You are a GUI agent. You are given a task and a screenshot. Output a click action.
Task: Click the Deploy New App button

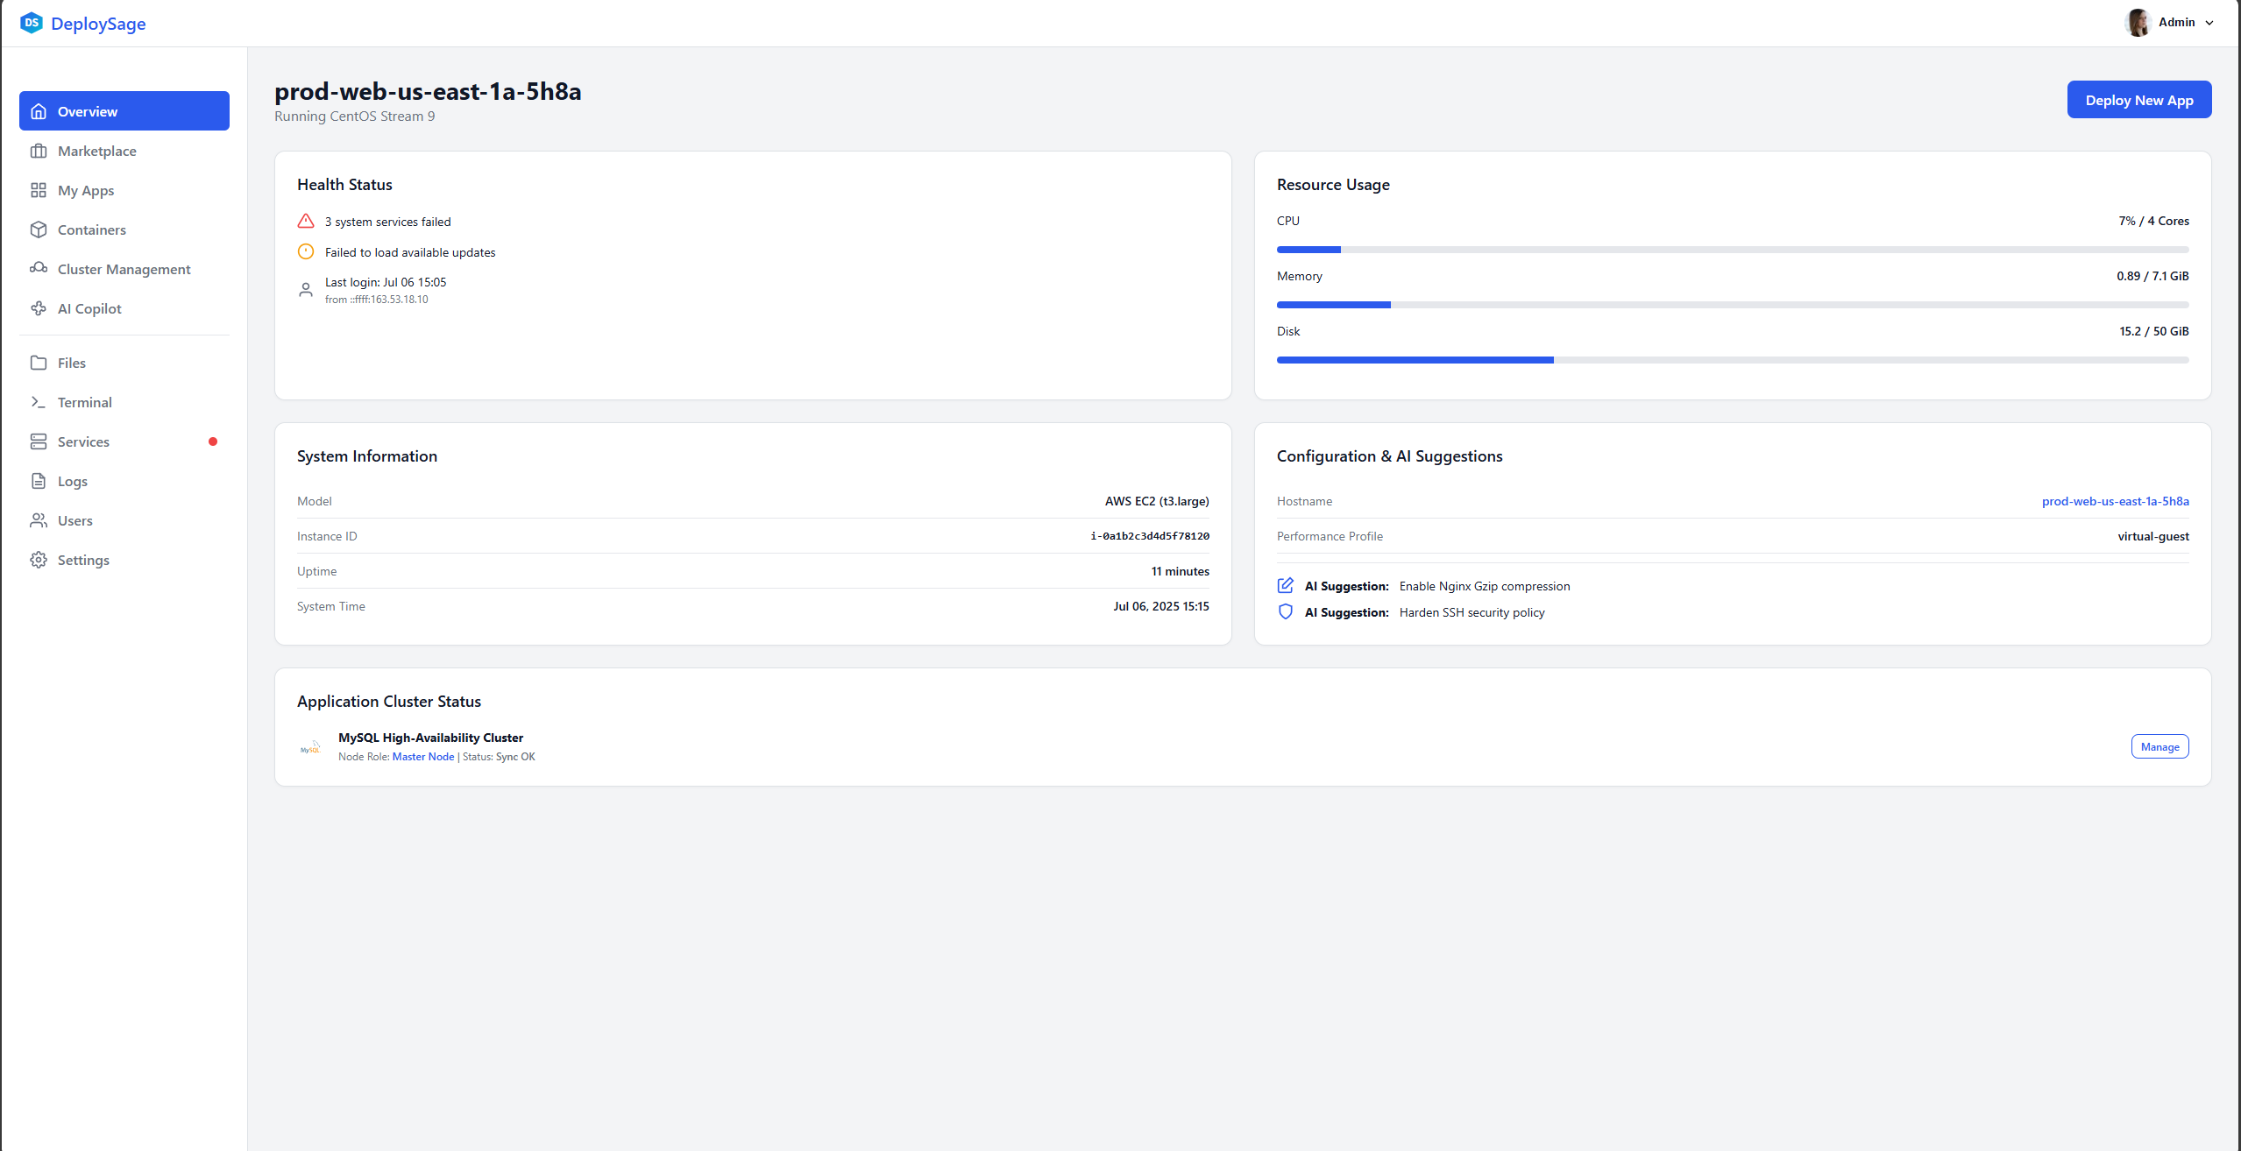click(x=2138, y=99)
